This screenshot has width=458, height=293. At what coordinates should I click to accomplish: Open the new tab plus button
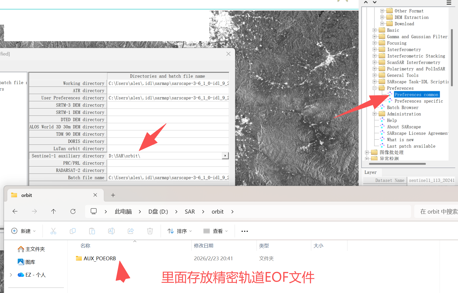tap(113, 195)
